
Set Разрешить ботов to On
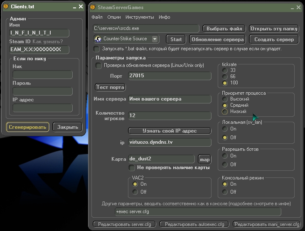225,156
